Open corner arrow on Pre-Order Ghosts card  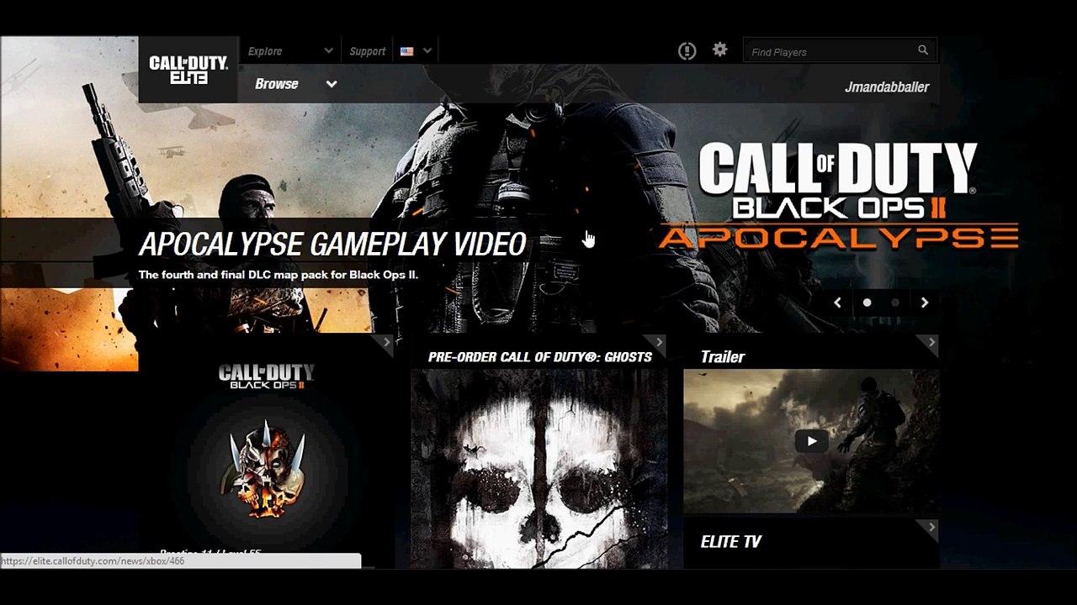659,342
